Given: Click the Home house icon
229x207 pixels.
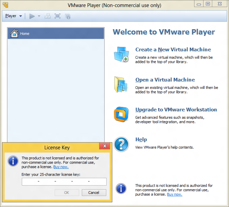Looking at the screenshot, I should [x=14, y=33].
